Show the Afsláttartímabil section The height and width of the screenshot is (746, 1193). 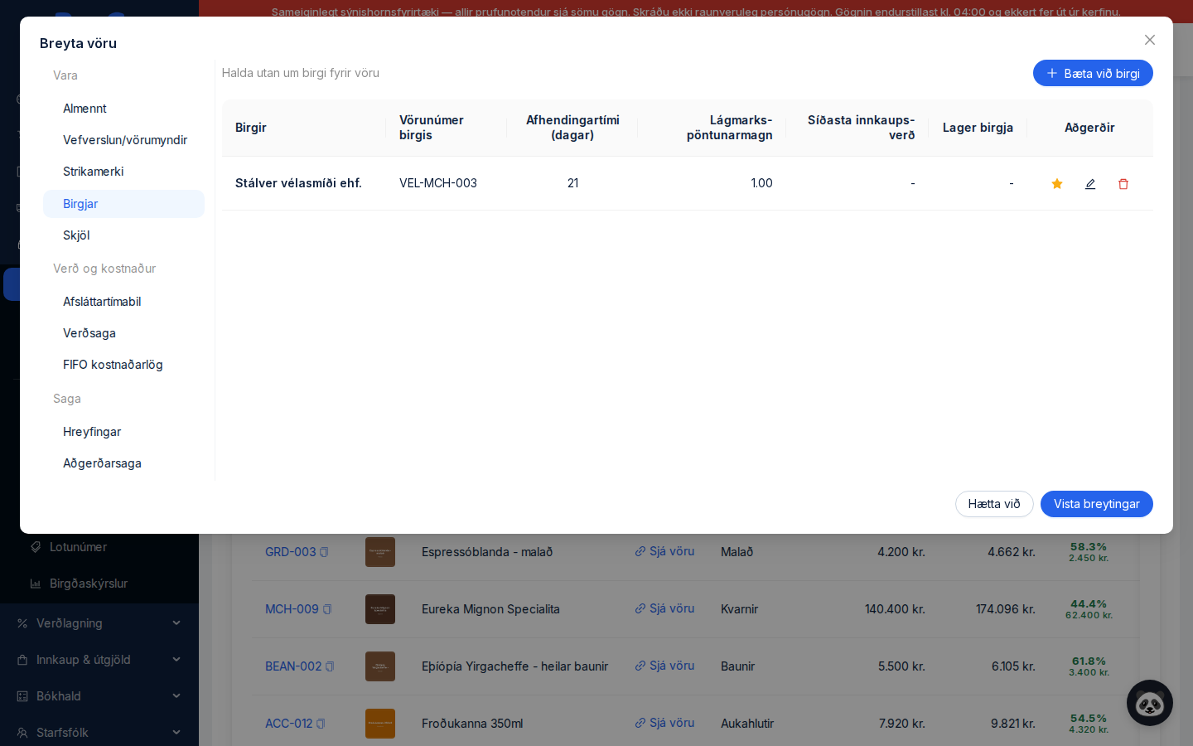(124, 302)
